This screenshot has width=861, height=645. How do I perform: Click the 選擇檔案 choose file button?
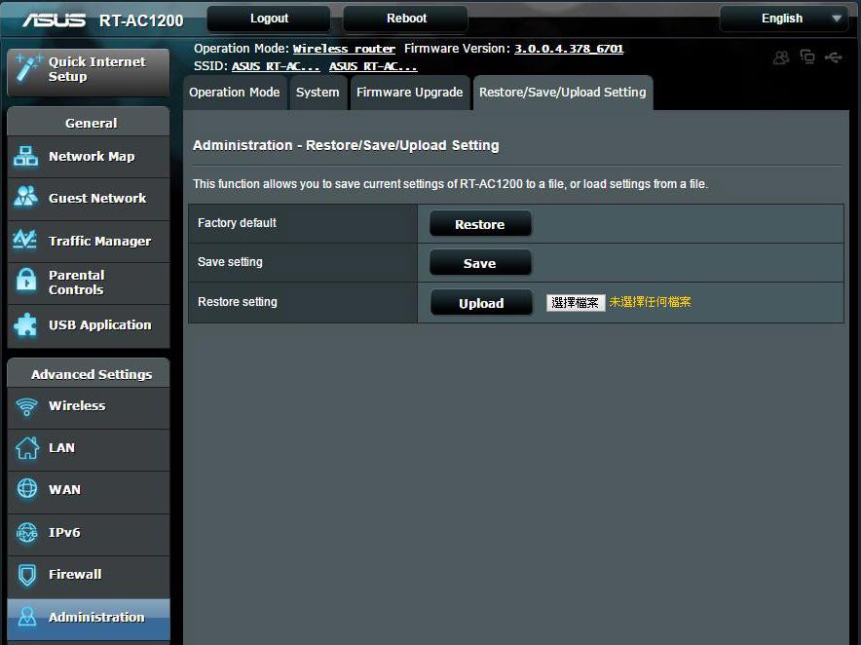[x=576, y=303]
